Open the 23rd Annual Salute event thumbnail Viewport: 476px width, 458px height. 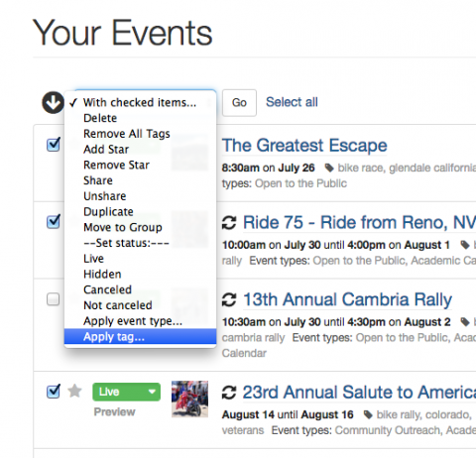coord(189,400)
